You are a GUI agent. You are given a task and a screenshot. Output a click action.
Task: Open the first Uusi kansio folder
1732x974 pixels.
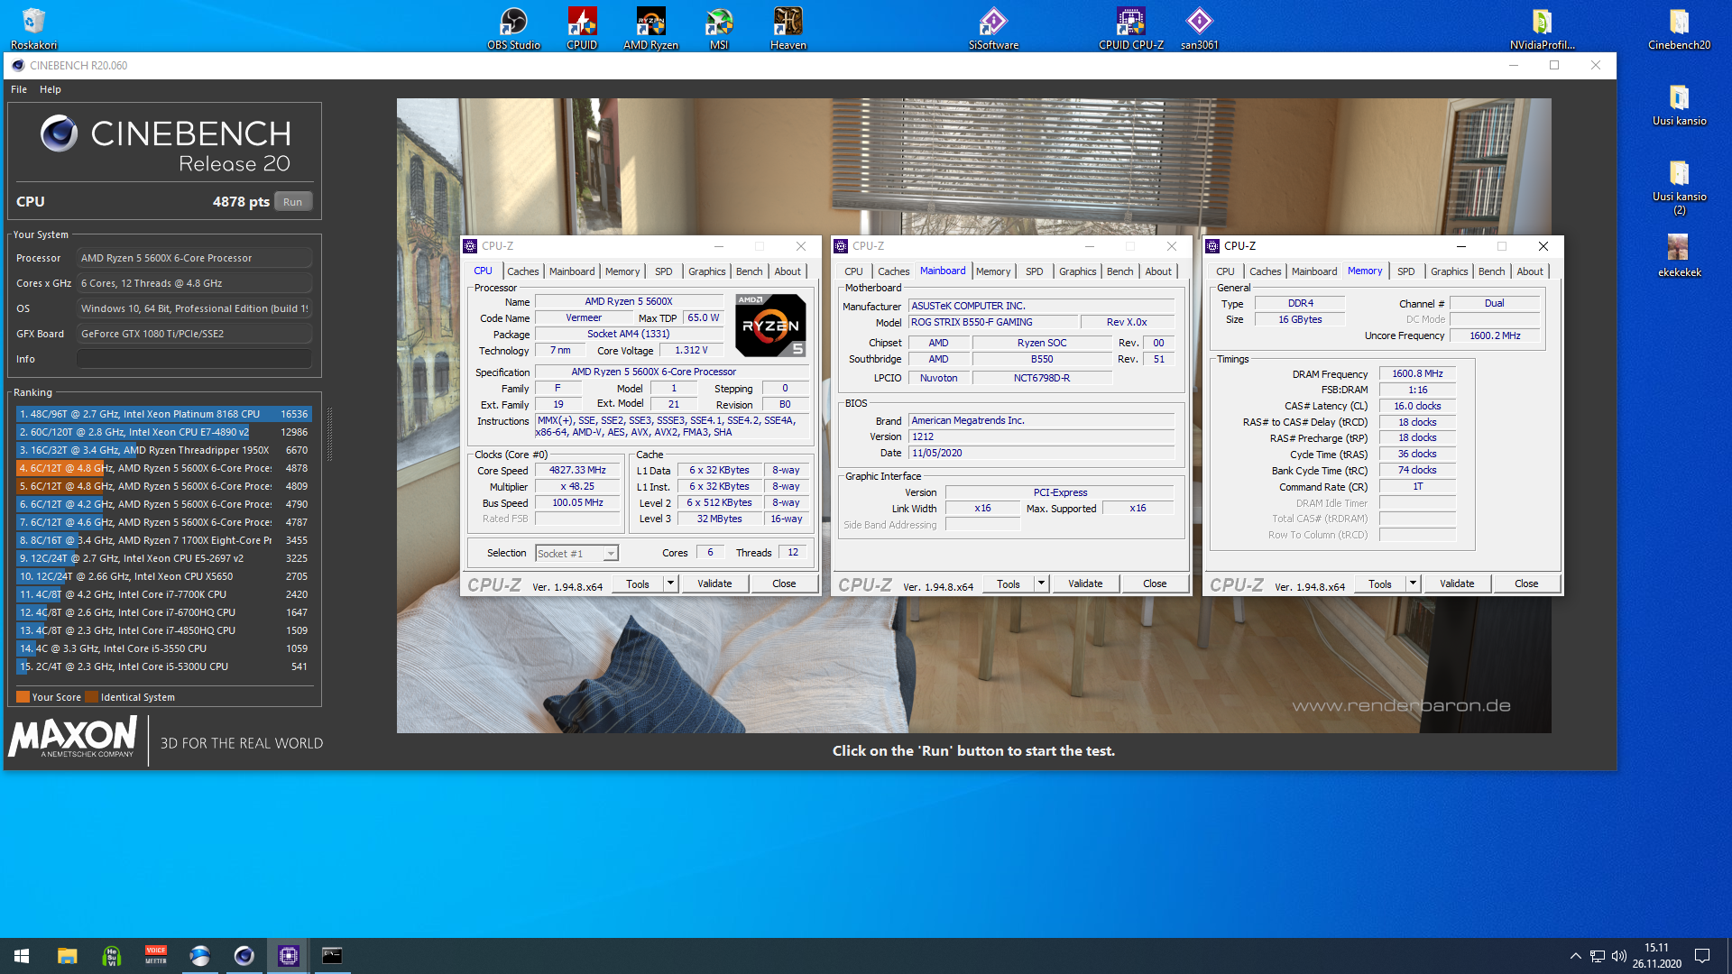tap(1679, 104)
